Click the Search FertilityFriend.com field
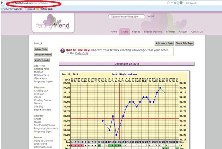The image size is (222, 149). coord(126,17)
